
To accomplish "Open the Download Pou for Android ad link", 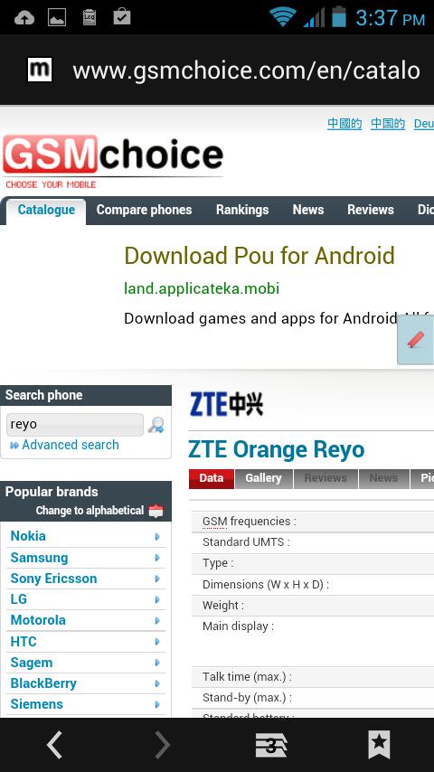I will 259,256.
